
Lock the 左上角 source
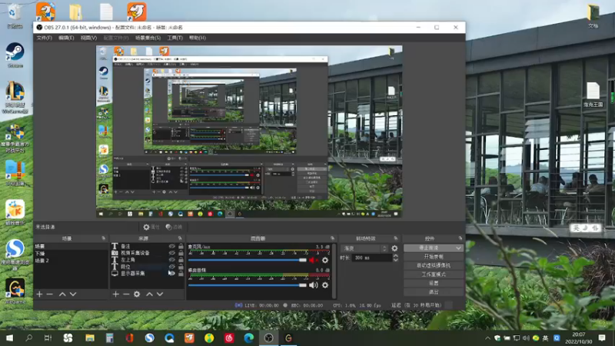coord(181,260)
